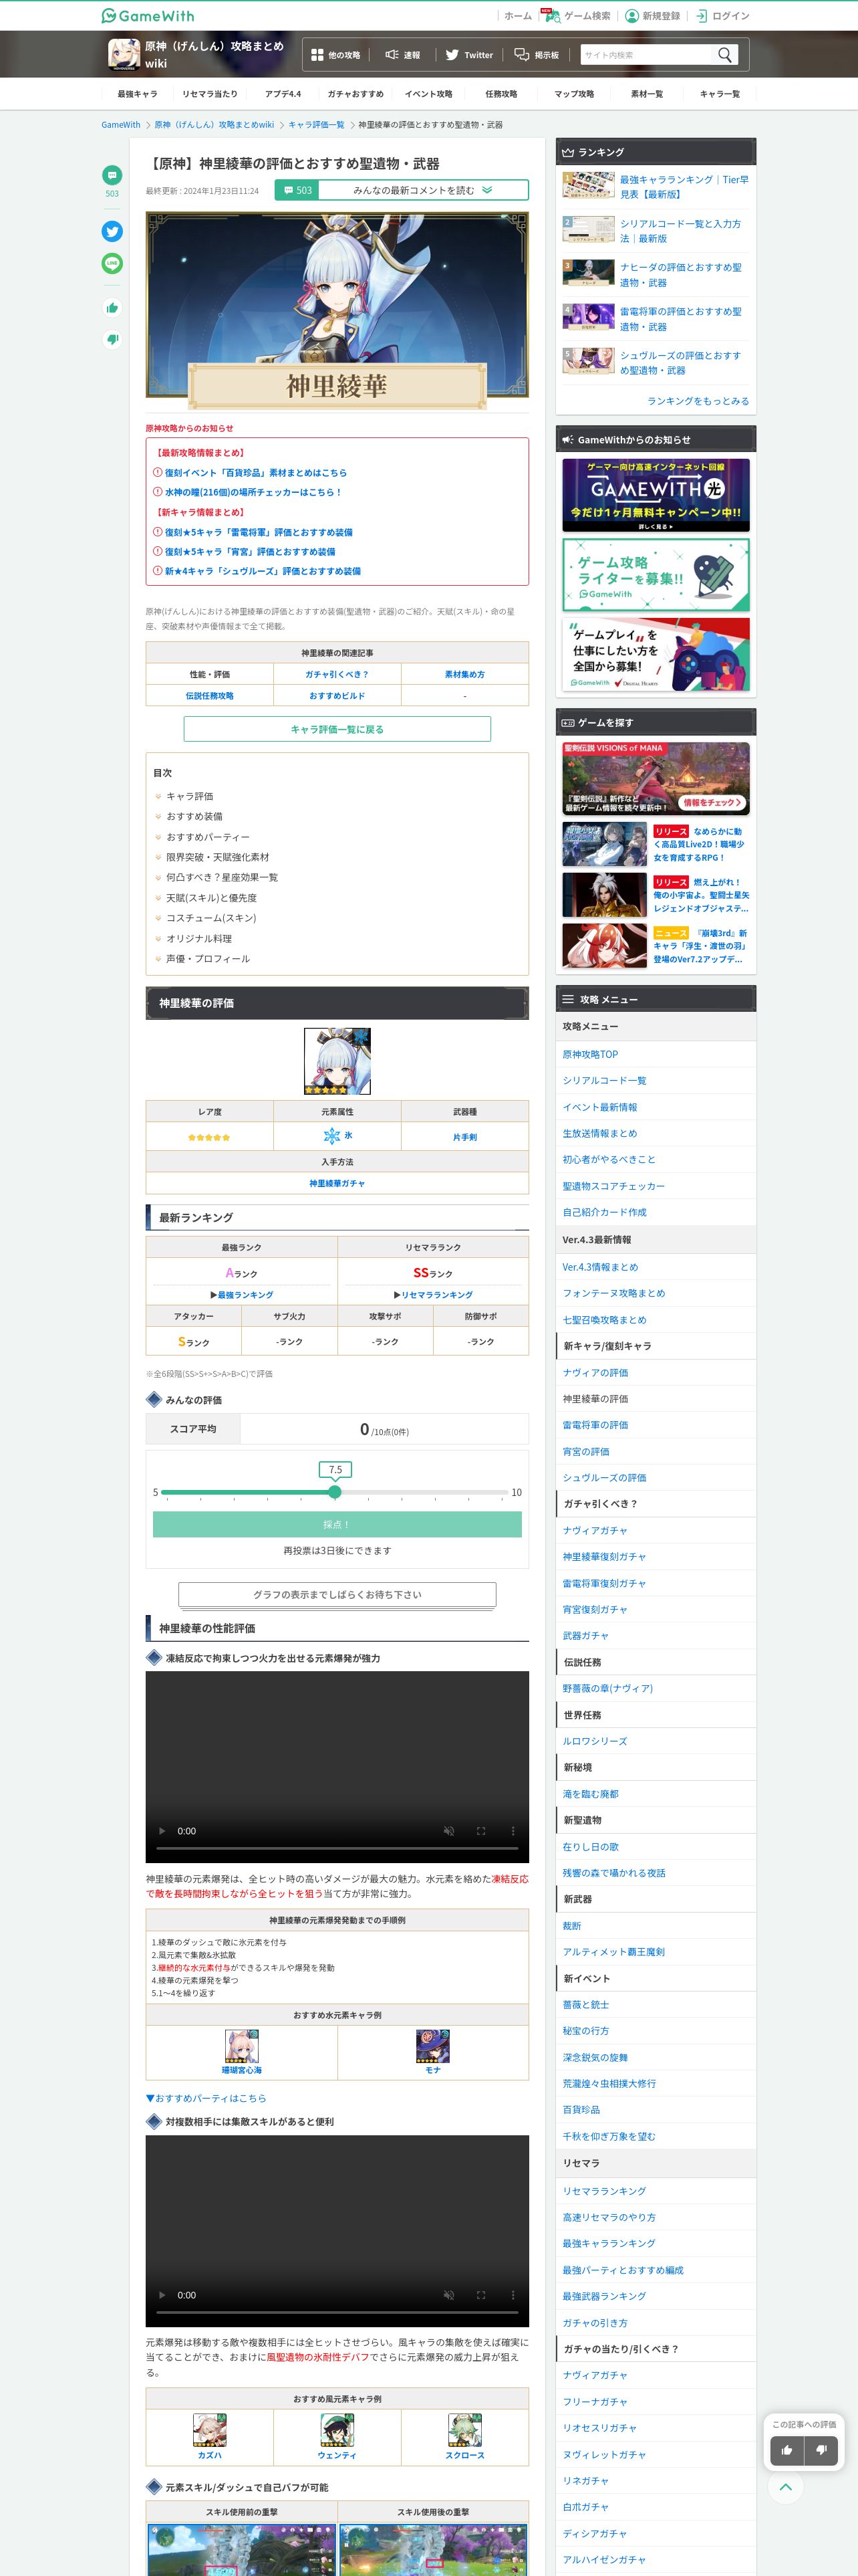Open the Twitter header button
Image resolution: width=858 pixels, height=2576 pixels.
[x=470, y=55]
